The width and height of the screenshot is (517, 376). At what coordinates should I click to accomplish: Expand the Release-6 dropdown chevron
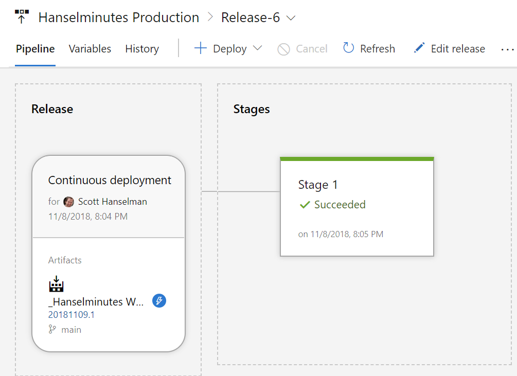(291, 18)
